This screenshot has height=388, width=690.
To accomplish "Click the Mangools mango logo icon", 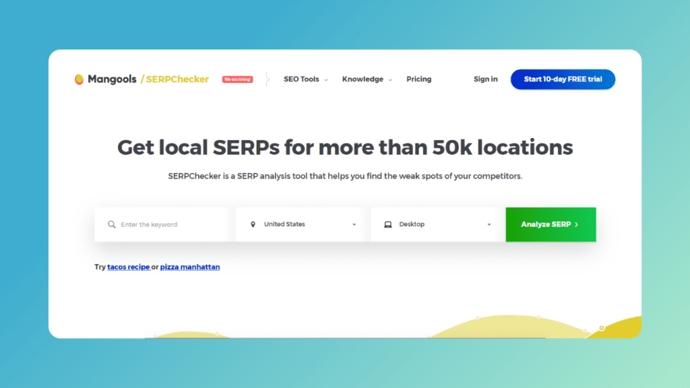I will 80,79.
